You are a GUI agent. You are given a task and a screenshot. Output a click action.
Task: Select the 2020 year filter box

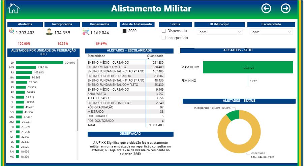124,31
